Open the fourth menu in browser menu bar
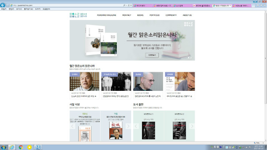Screen dimensions: 267x150 (28, 9)
